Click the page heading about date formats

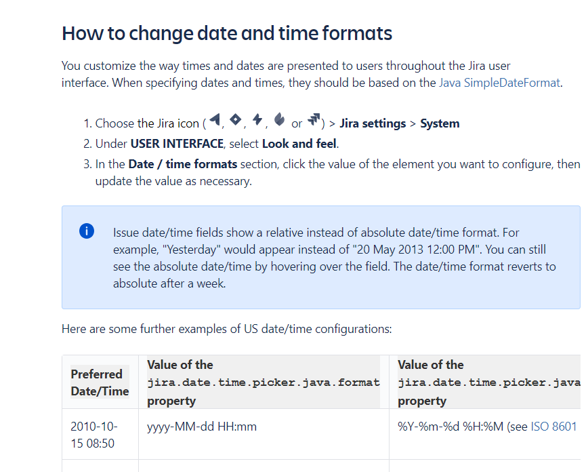(227, 33)
